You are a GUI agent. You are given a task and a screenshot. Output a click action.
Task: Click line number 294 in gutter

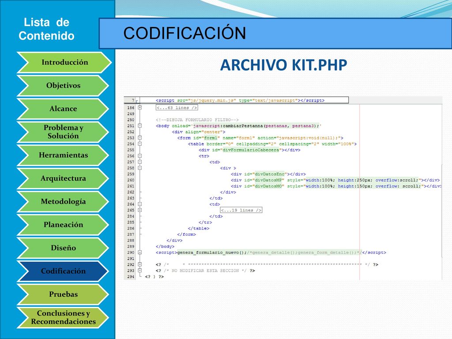tap(131, 277)
